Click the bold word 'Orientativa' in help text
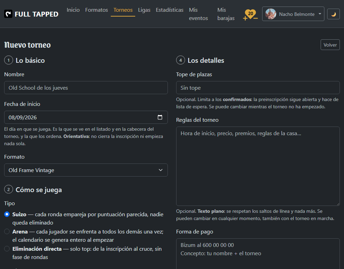 (x=76, y=136)
